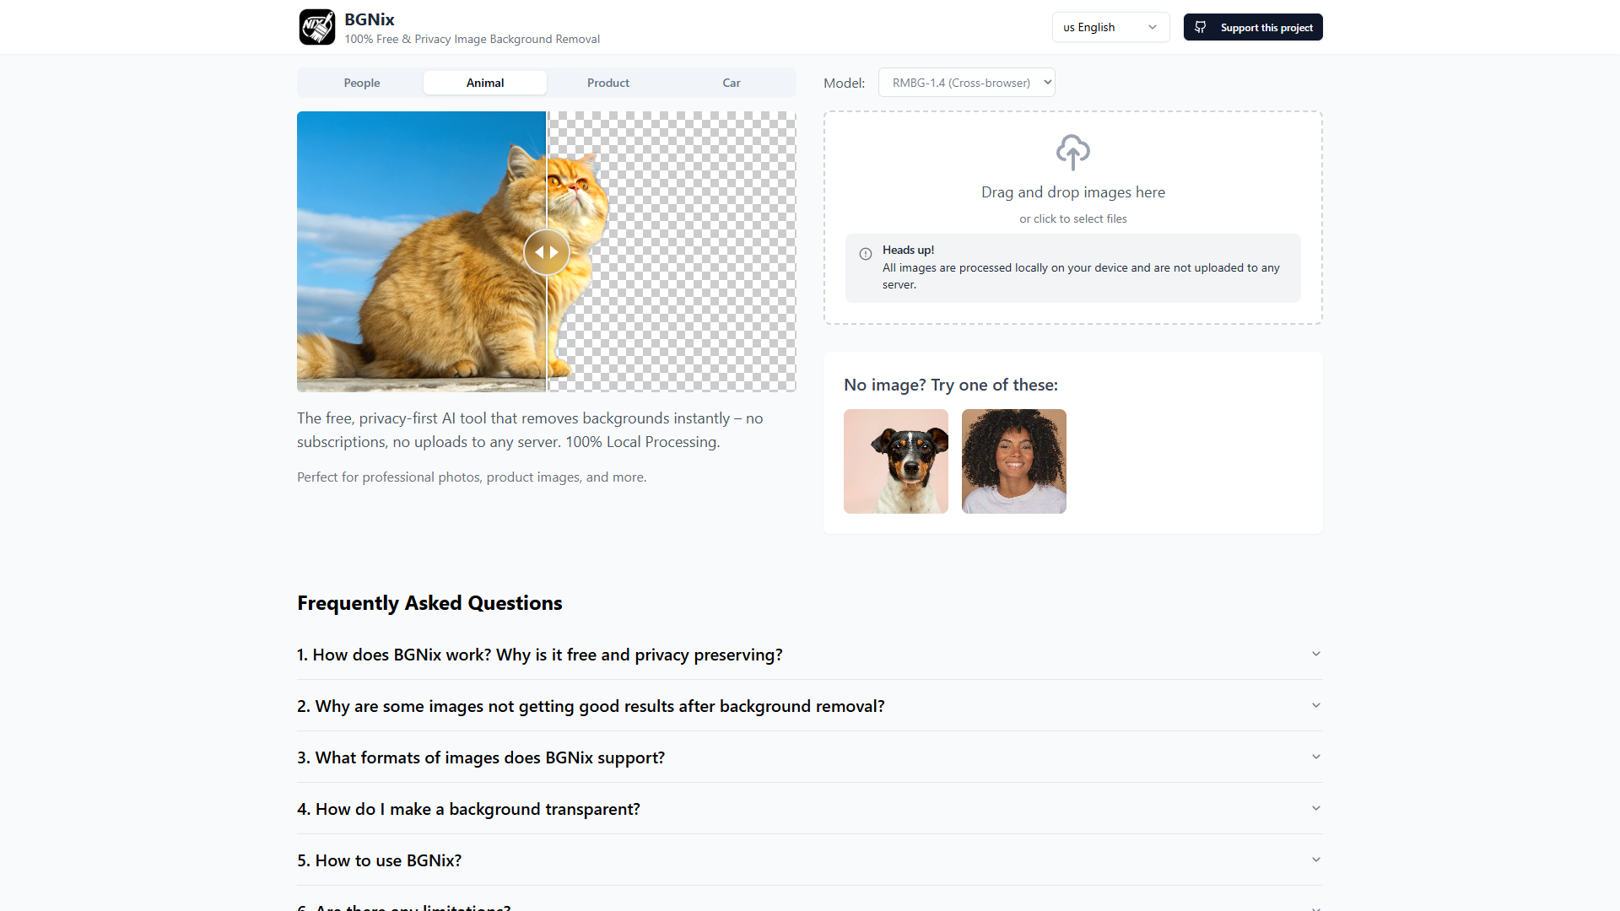1620x911 pixels.
Task: Click 'No image? Try one of these:' text
Action: (x=951, y=385)
